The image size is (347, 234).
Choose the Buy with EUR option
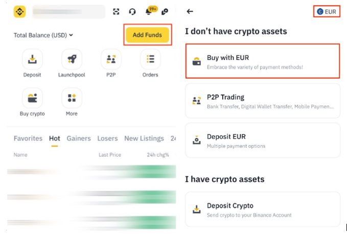pyautogui.click(x=262, y=61)
